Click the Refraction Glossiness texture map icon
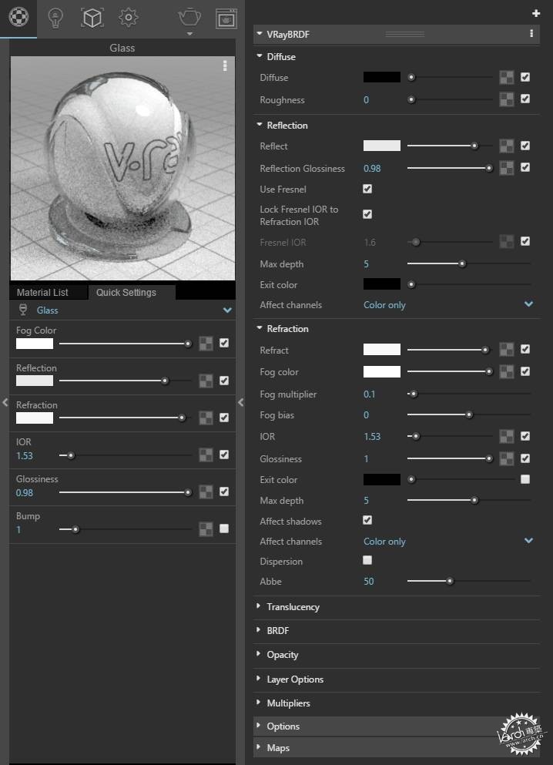 coord(507,458)
